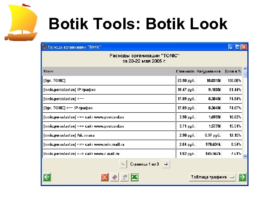Screen dimensions: 274x205
Task: Export table with green Excel icon
Action: click(135, 177)
